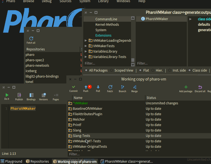Click package list scroll-down arrow

pyautogui.click(x=133, y=65)
